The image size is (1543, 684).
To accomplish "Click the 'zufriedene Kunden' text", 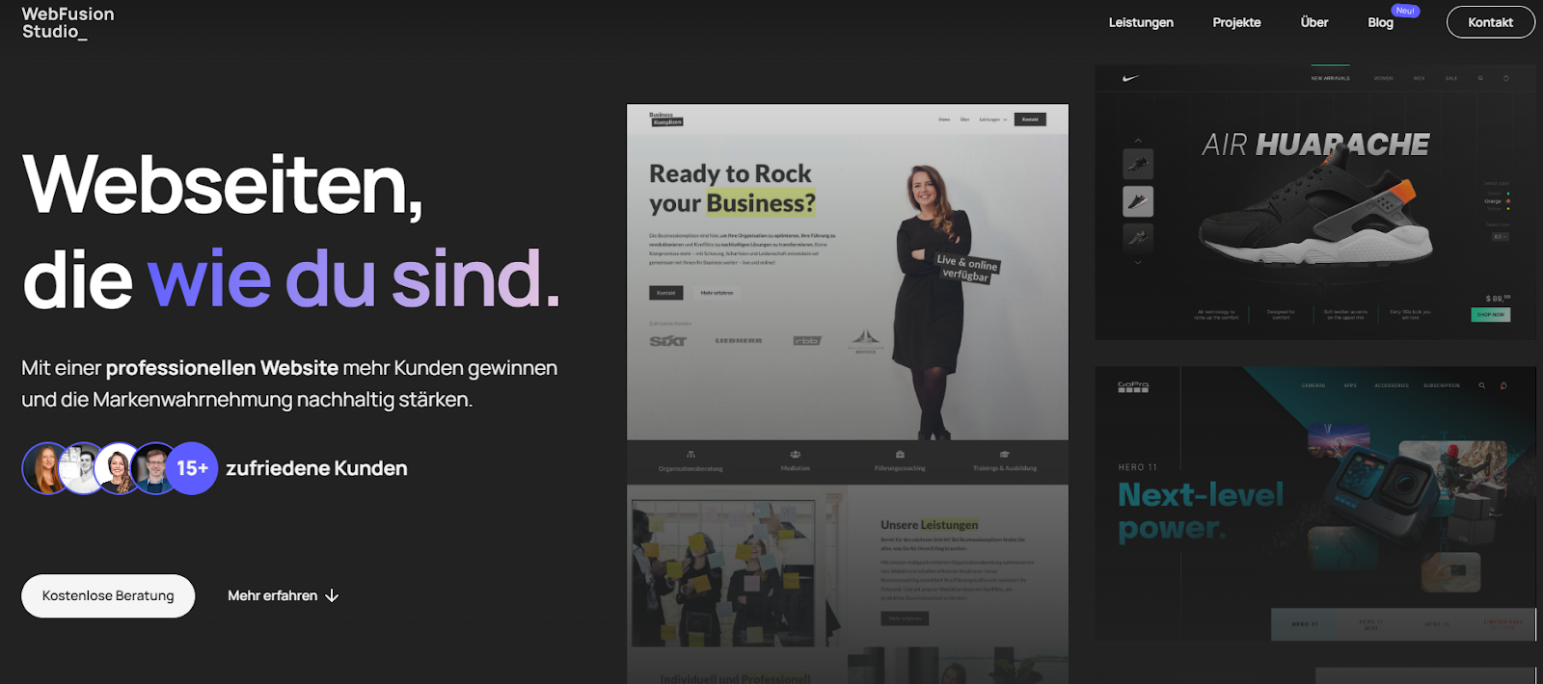I will tap(316, 468).
